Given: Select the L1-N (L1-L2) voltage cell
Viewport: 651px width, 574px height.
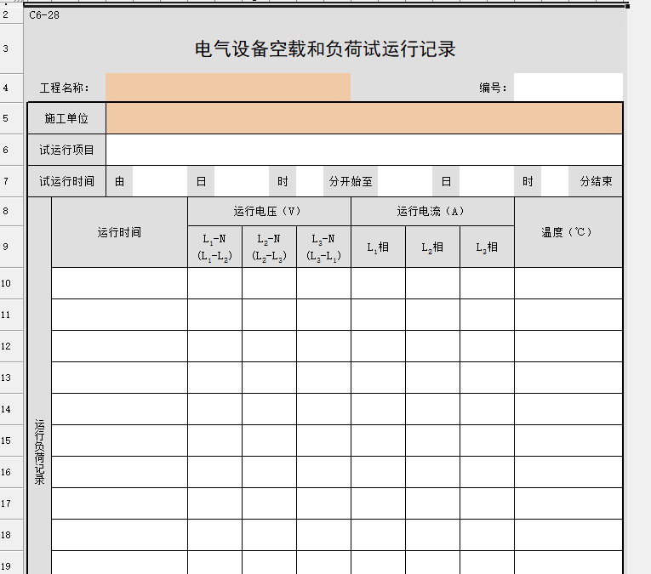Looking at the screenshot, I should [214, 247].
